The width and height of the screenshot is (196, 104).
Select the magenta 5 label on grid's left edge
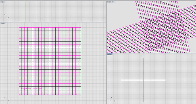point(19,66)
